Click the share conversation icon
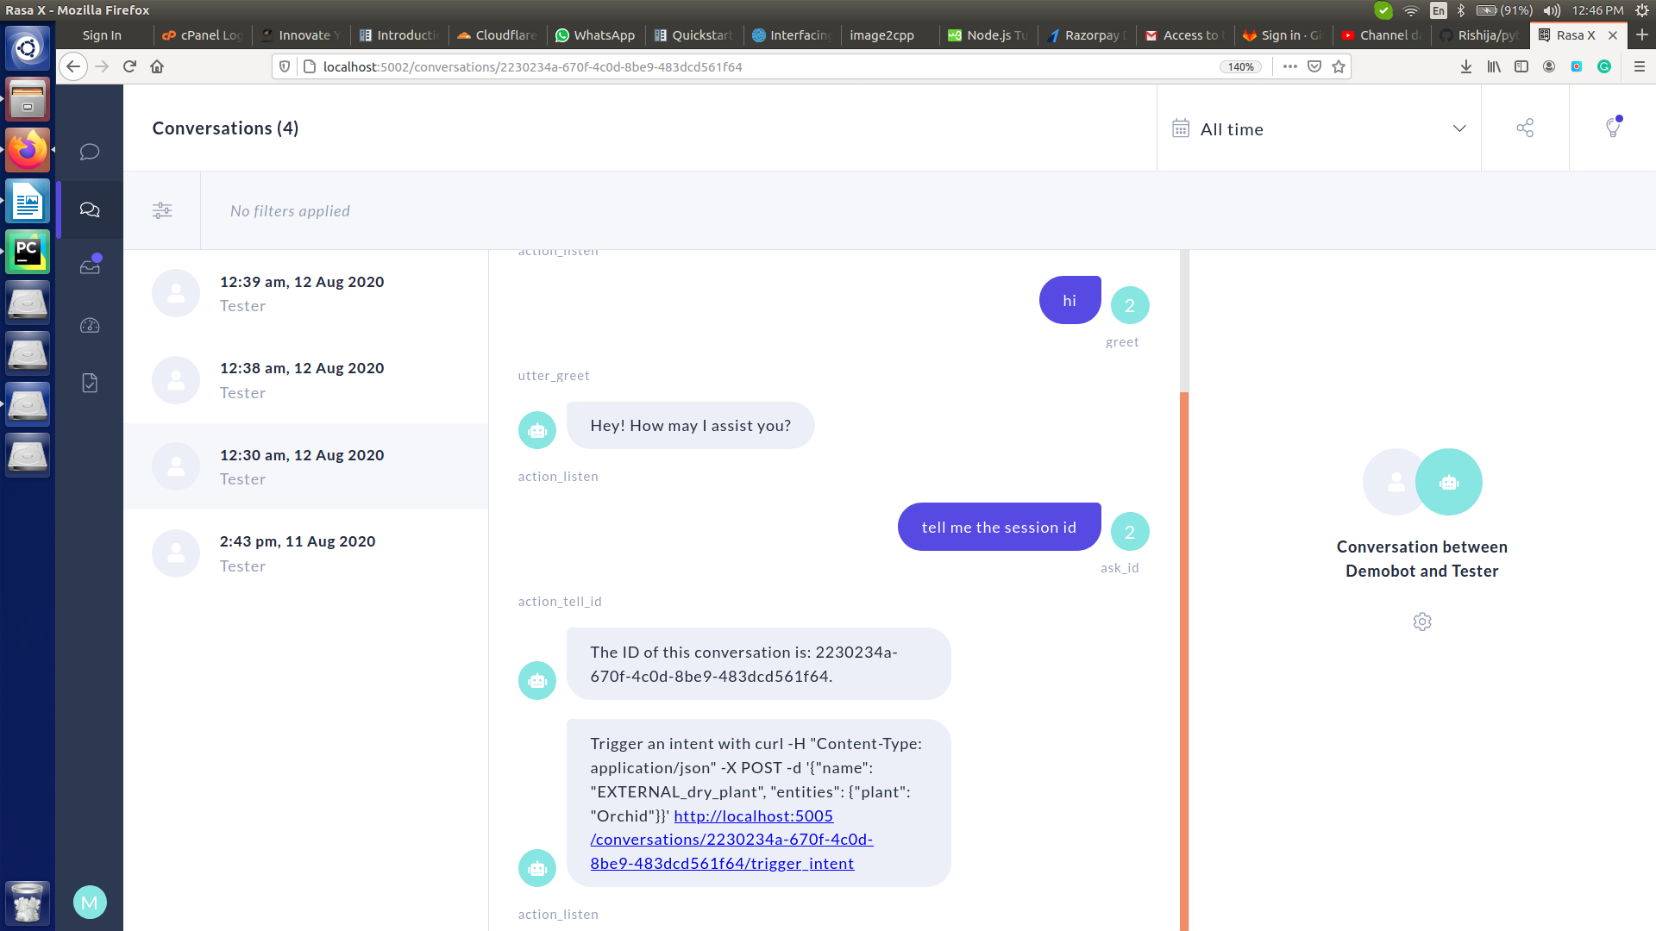Image resolution: width=1656 pixels, height=931 pixels. (x=1525, y=127)
